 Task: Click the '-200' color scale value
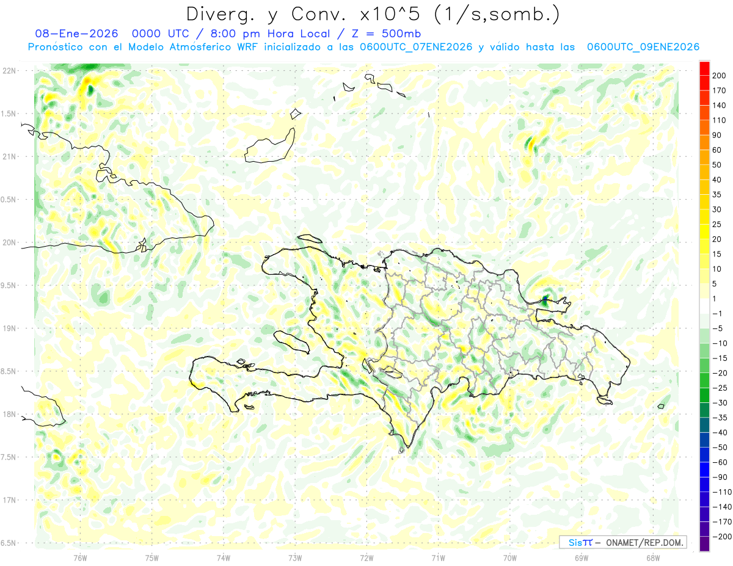(721, 537)
